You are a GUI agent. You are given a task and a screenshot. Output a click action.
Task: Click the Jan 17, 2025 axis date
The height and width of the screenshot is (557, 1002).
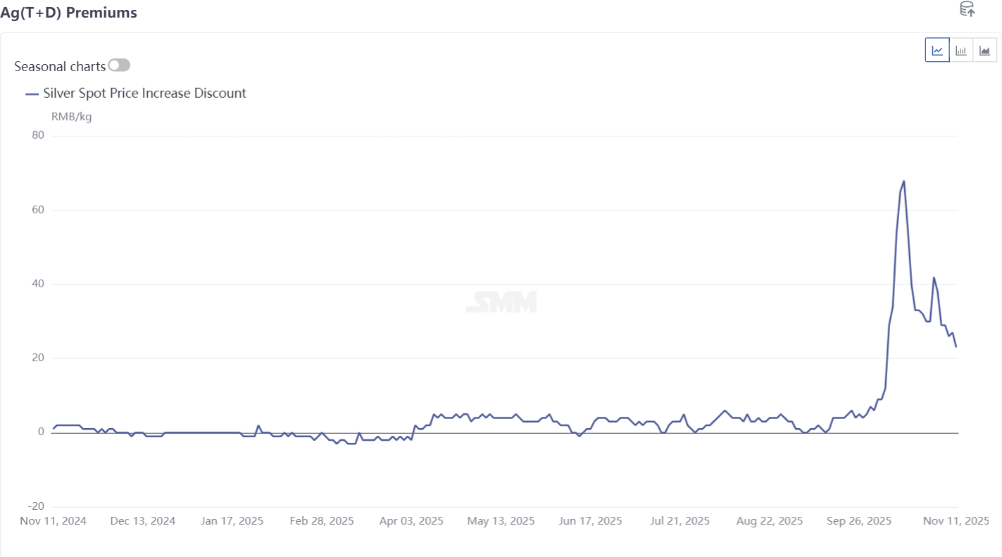[x=232, y=521]
